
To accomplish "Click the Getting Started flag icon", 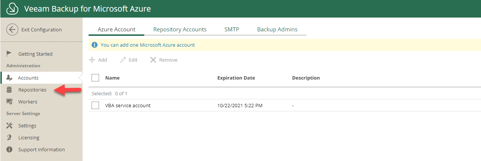I will point(10,54).
